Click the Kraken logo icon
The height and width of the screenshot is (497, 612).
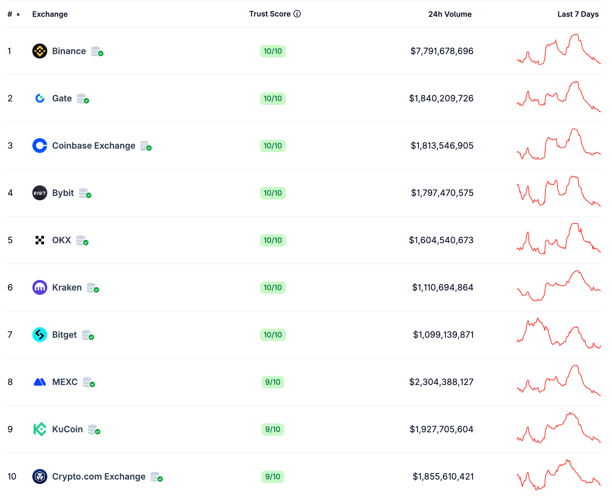40,287
